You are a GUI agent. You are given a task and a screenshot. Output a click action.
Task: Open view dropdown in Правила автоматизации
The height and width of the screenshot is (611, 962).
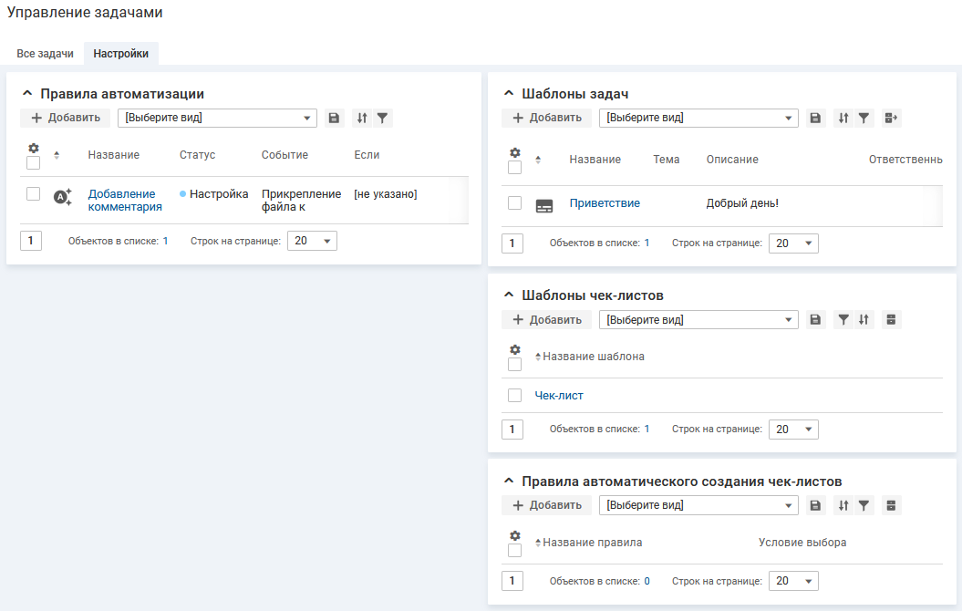217,118
